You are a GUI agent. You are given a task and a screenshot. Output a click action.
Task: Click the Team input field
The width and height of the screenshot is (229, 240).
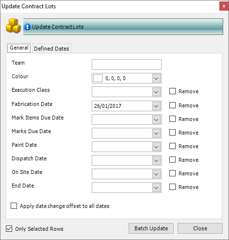click(x=127, y=65)
